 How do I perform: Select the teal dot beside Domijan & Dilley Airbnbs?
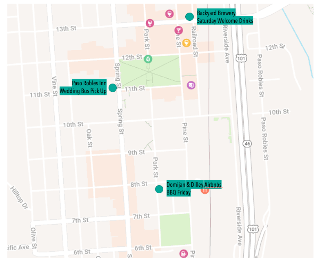click(x=159, y=189)
